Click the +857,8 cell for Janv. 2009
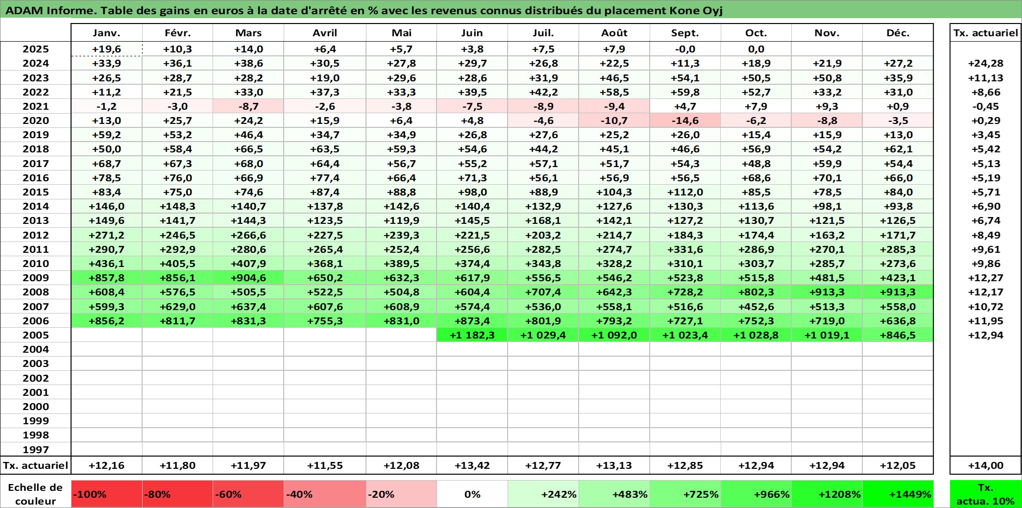 pyautogui.click(x=106, y=278)
